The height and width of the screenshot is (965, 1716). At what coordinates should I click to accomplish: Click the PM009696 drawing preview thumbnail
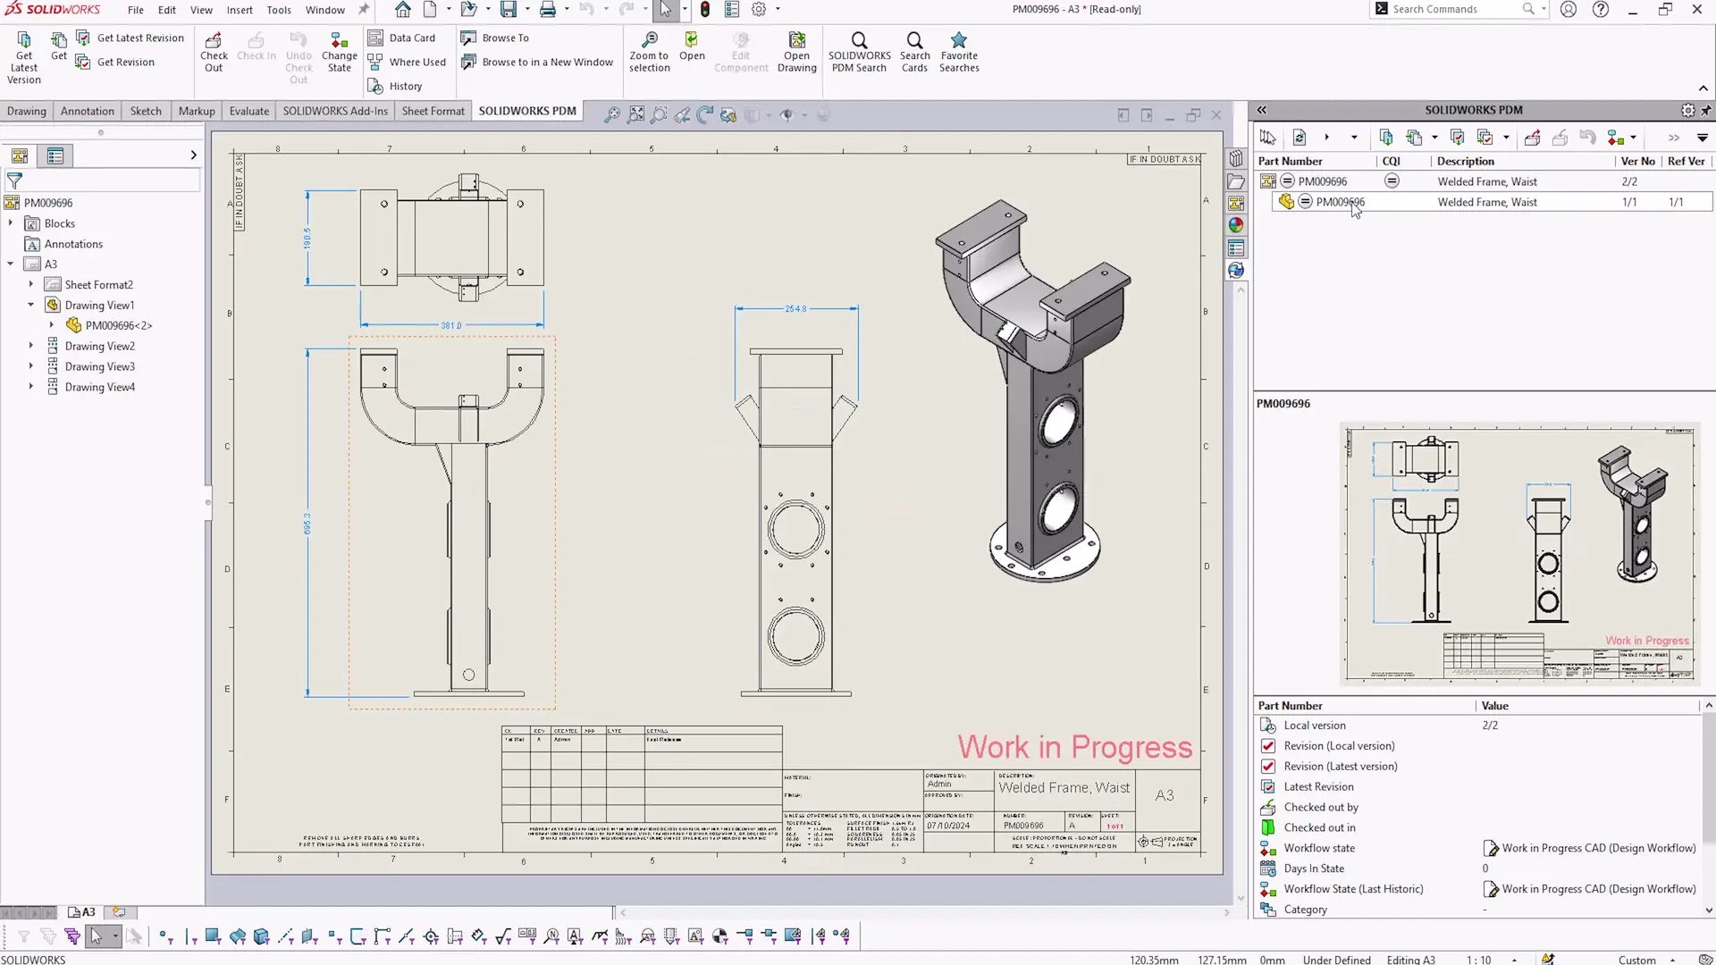tap(1519, 554)
